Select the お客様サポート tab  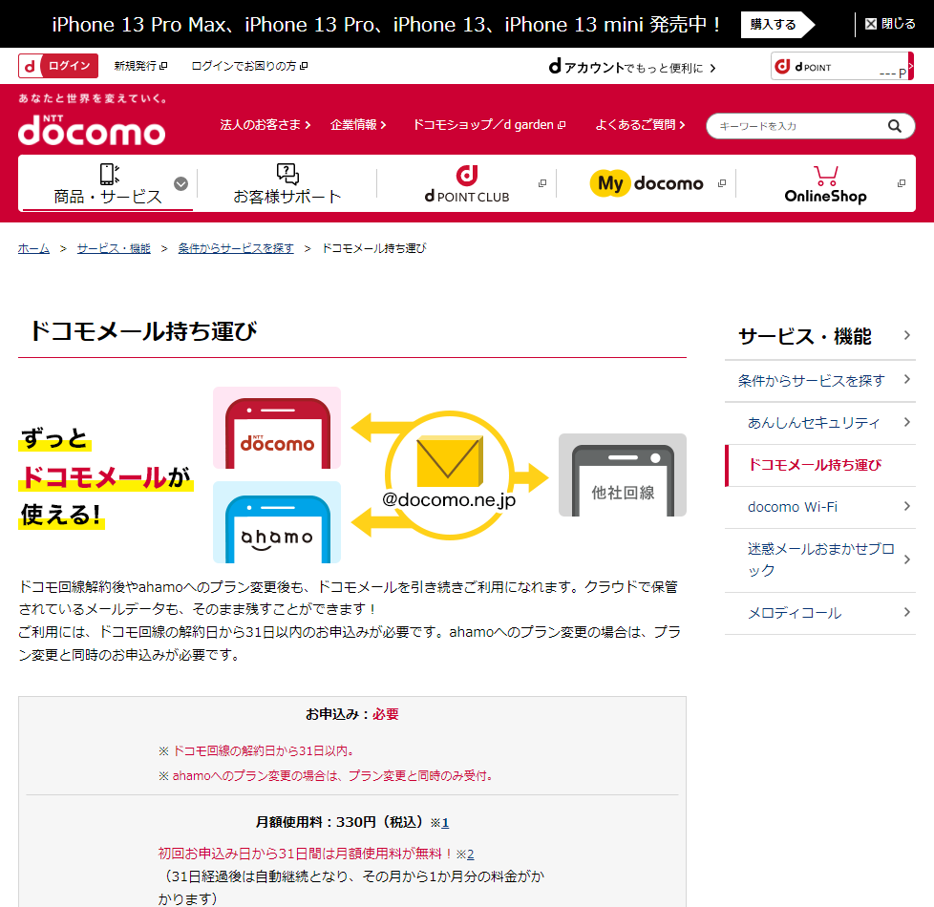[x=287, y=183]
